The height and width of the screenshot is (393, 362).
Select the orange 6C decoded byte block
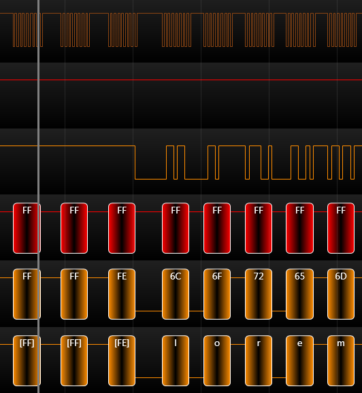pos(176,294)
